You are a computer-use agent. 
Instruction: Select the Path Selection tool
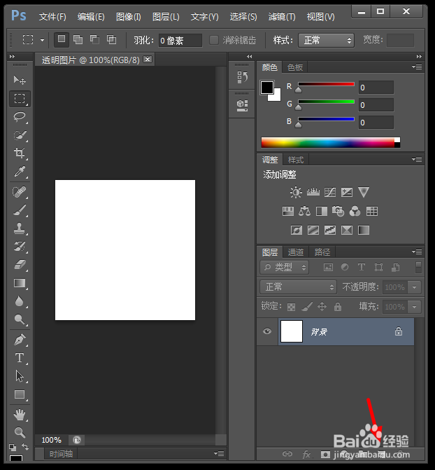[x=20, y=376]
